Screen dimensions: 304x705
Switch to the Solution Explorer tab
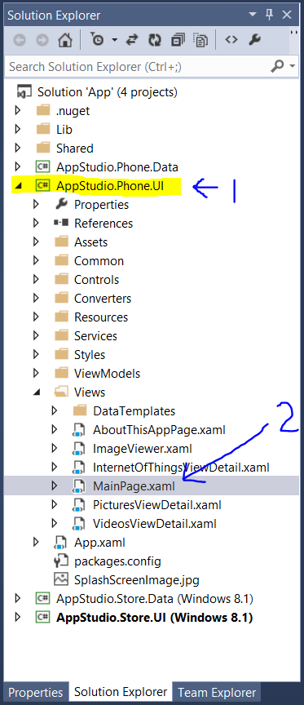point(121,693)
